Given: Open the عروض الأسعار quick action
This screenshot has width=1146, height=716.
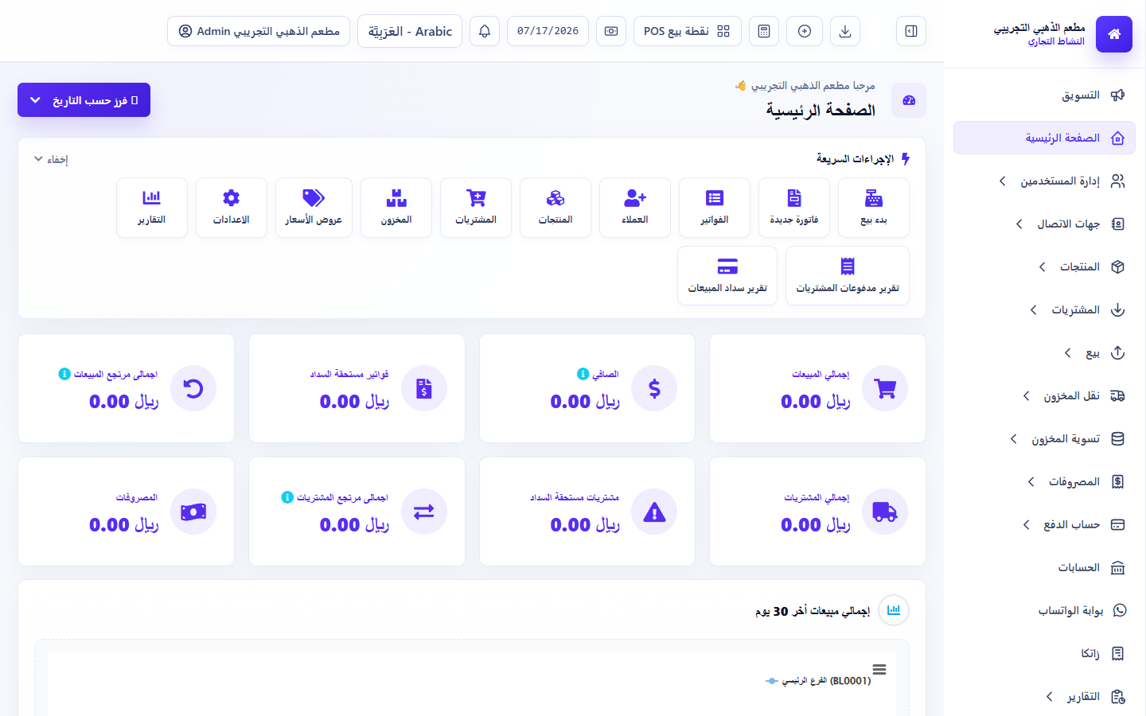Looking at the screenshot, I should click(314, 207).
